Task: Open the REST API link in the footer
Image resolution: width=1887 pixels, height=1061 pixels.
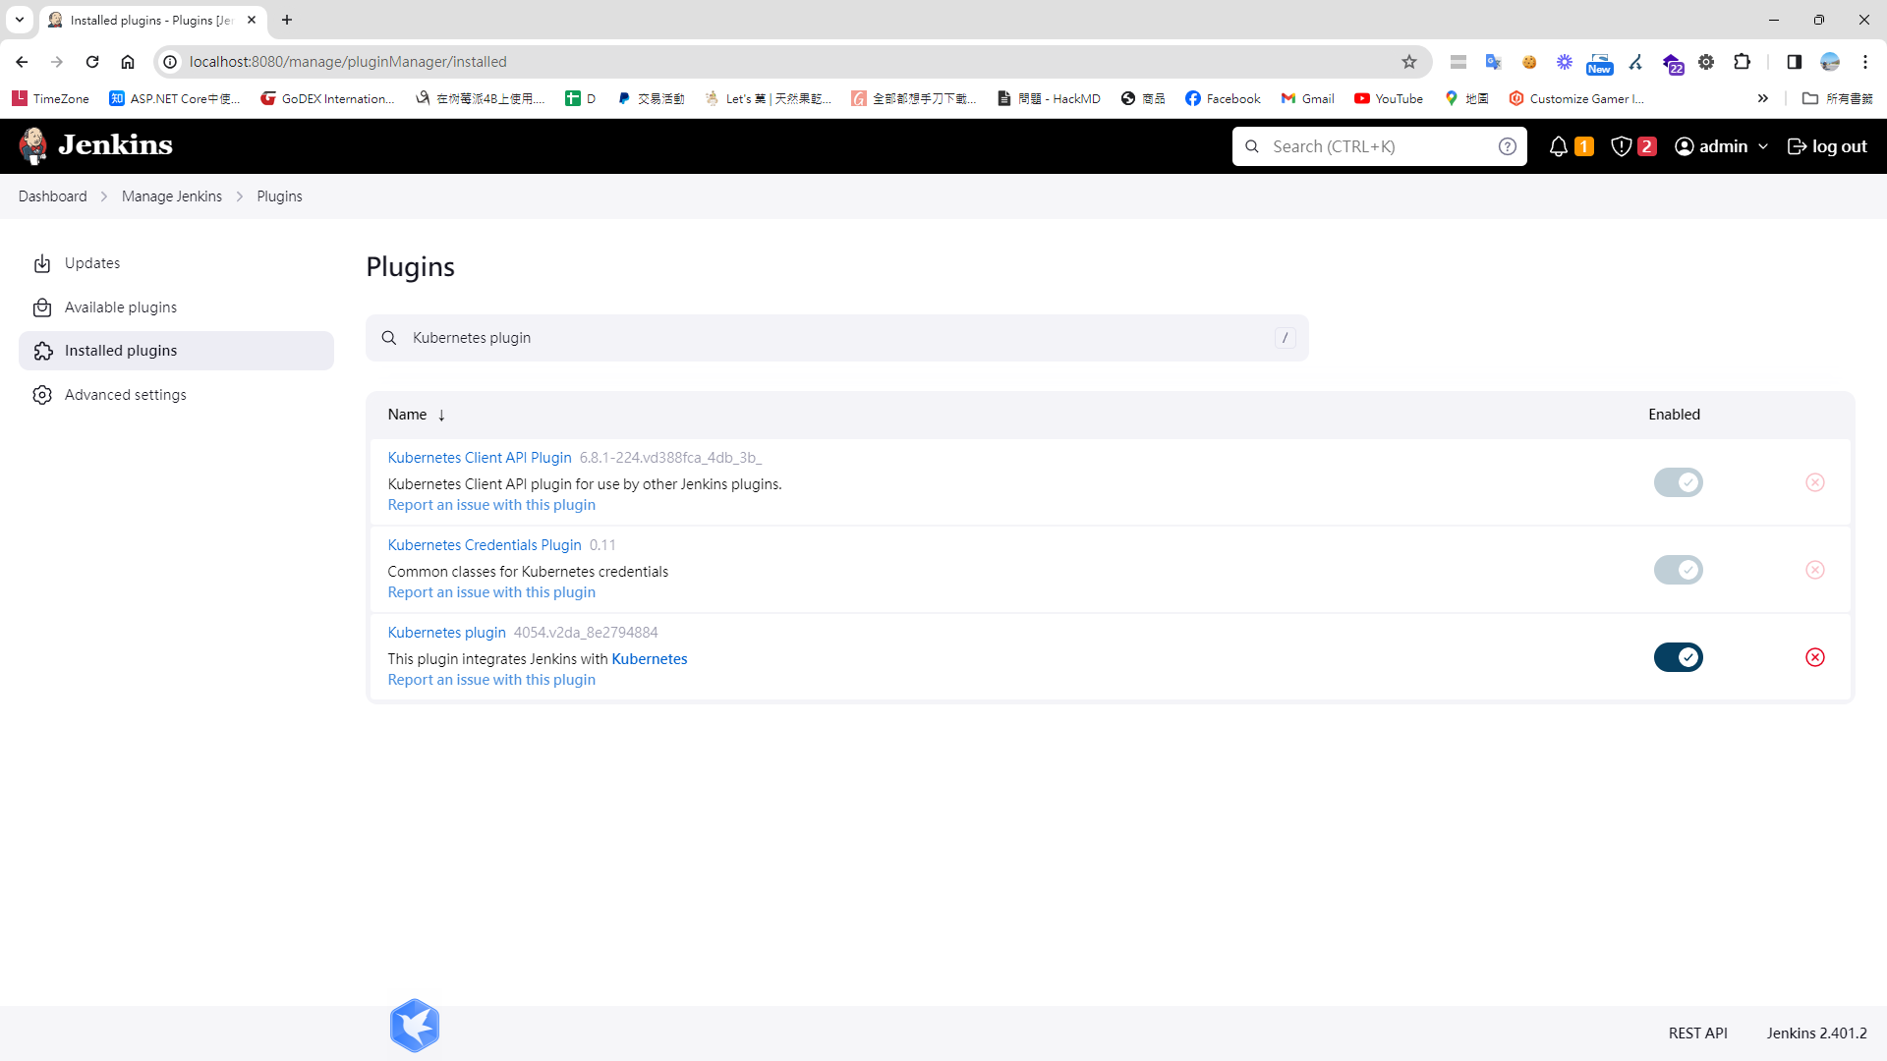Action: click(1697, 1033)
